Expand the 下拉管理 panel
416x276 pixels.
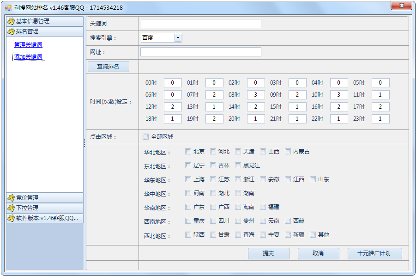(x=45, y=208)
